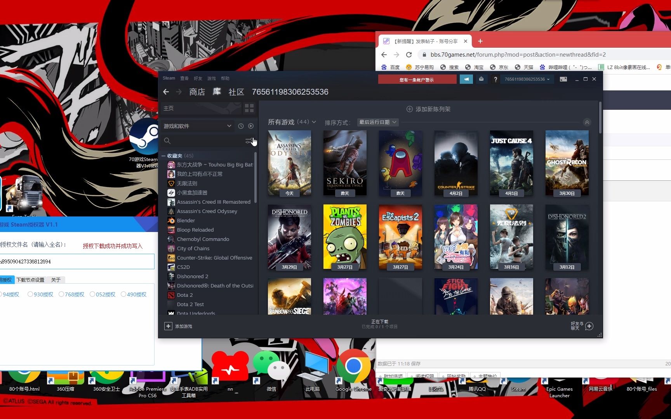This screenshot has width=671, height=419.
Task: Filter ready-to-play games icon
Action: (251, 126)
